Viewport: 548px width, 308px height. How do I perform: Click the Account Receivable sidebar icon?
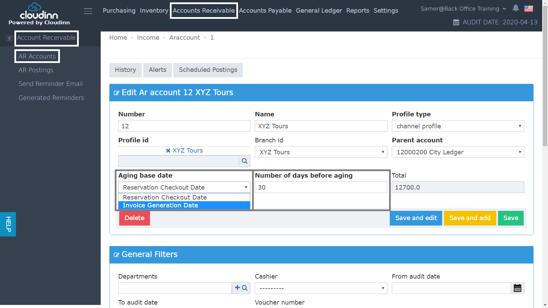coord(10,38)
